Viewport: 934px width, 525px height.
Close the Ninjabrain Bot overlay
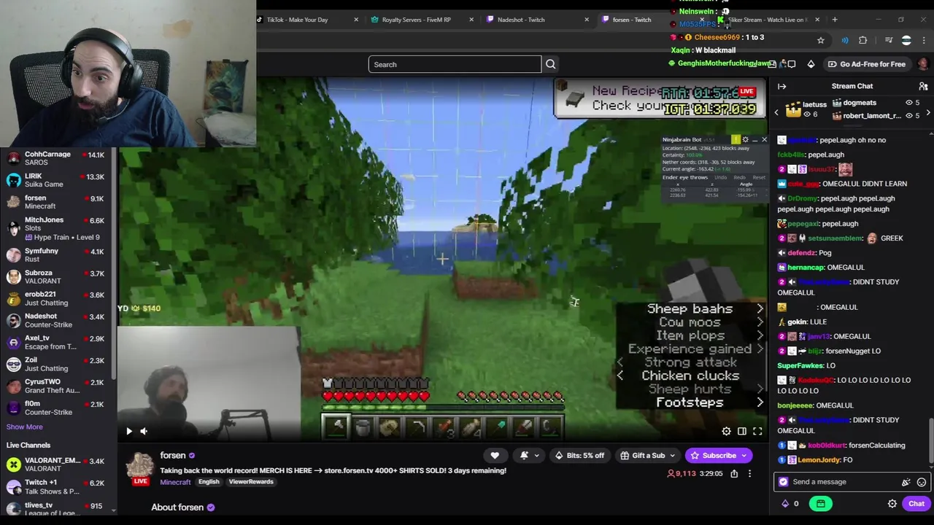(764, 139)
